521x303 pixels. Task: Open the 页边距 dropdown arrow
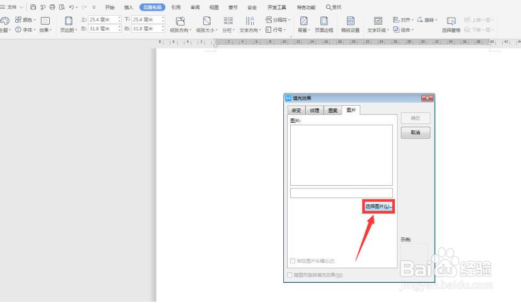point(76,30)
